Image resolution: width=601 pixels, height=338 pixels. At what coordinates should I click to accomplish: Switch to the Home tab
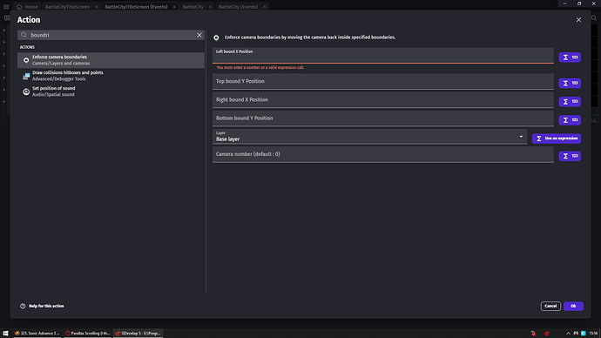coord(27,6)
